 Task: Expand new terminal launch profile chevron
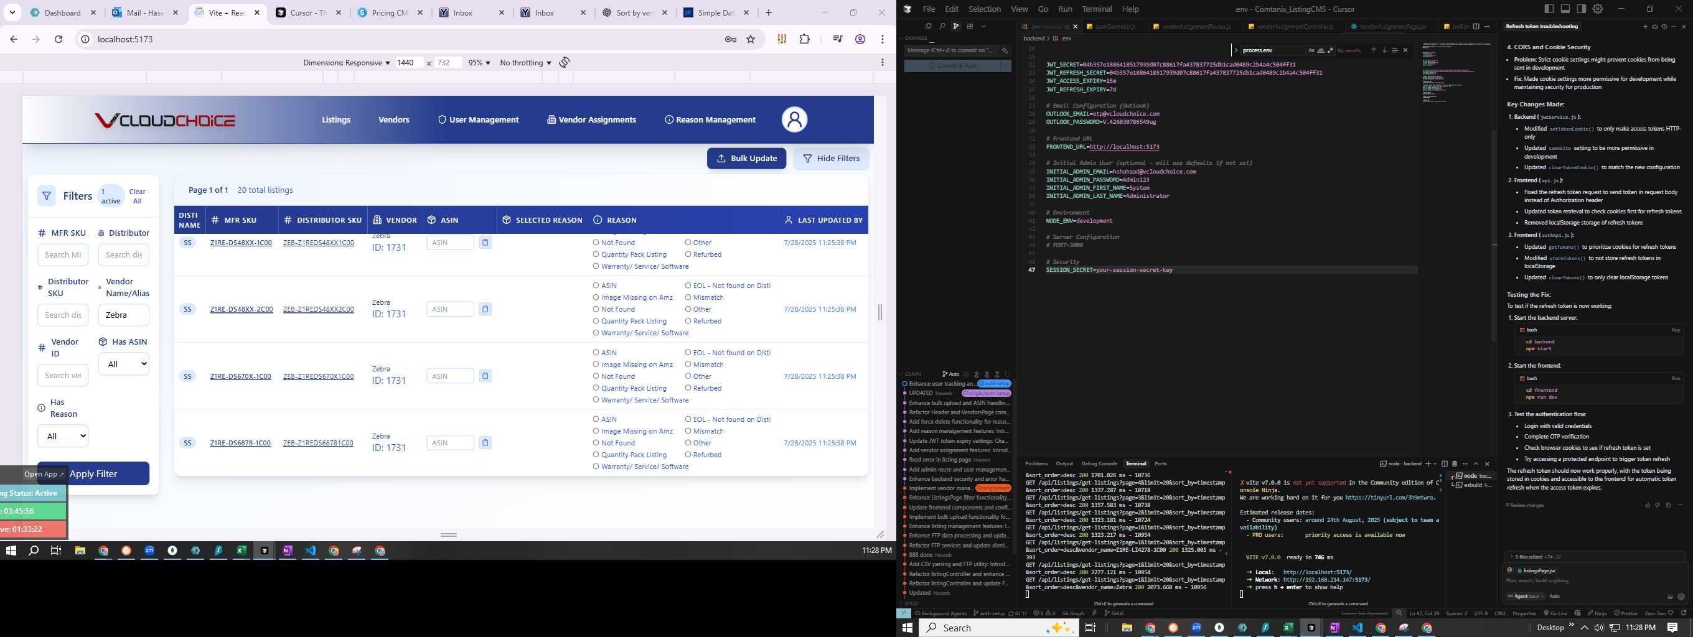click(1434, 463)
